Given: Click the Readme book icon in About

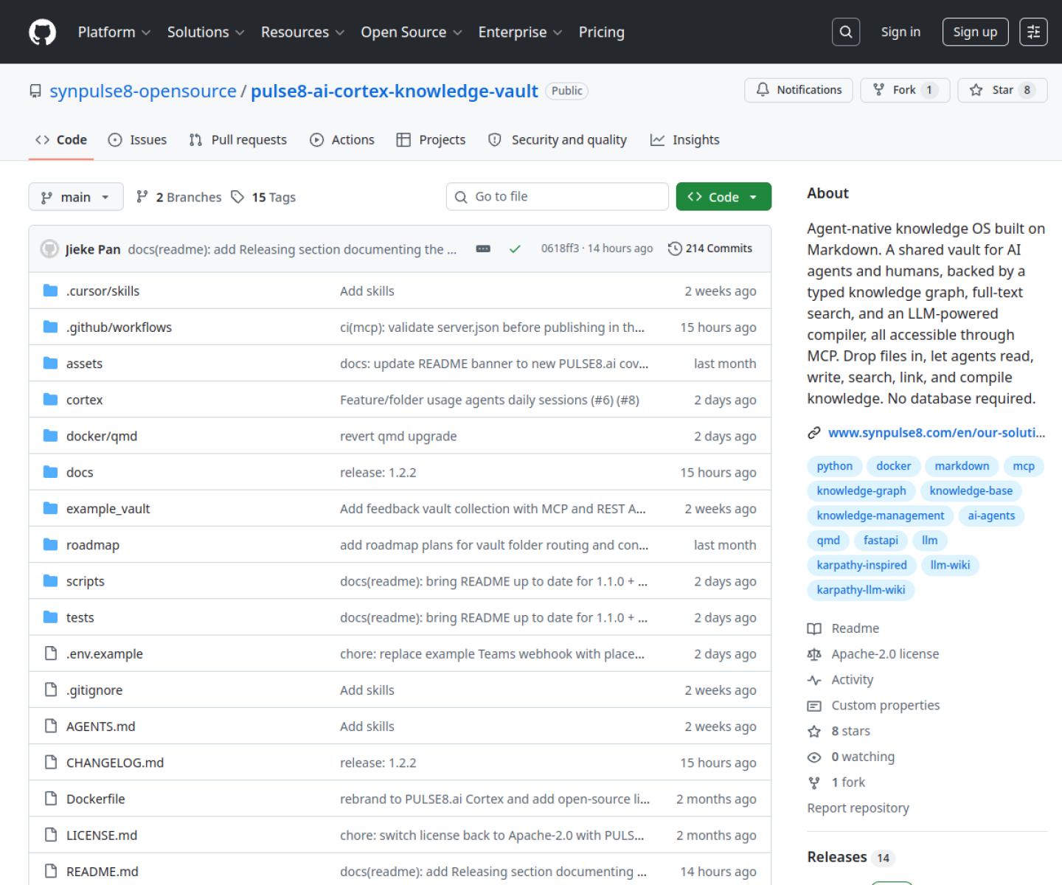Looking at the screenshot, I should tap(814, 628).
